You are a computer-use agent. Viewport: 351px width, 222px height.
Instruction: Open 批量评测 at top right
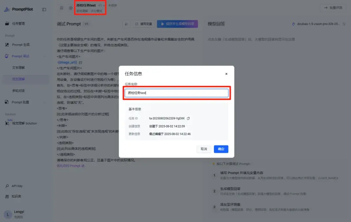(x=333, y=8)
